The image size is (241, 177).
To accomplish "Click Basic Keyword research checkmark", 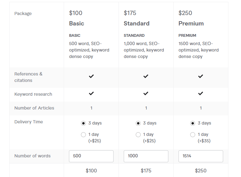I will click(91, 94).
